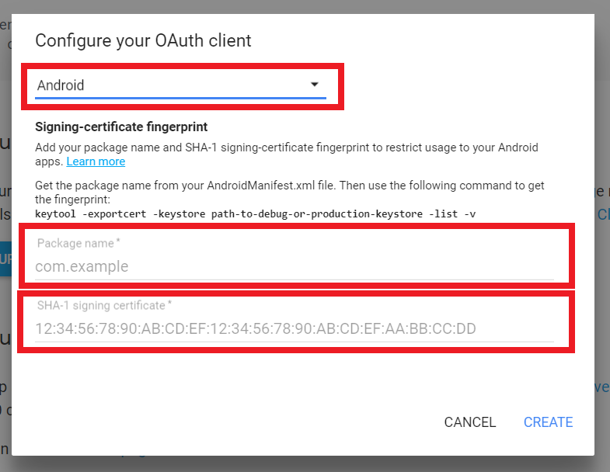Click the com.example placeholder text

point(82,266)
